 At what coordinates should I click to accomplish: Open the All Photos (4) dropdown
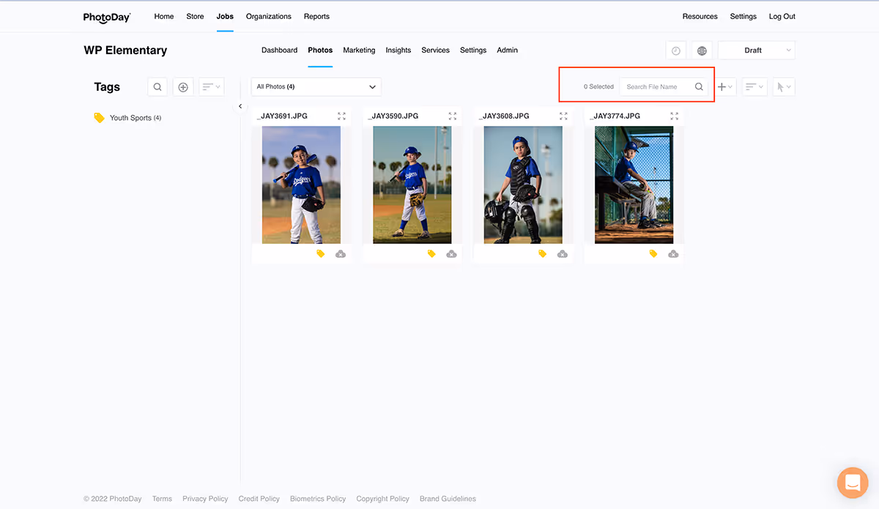pyautogui.click(x=316, y=86)
